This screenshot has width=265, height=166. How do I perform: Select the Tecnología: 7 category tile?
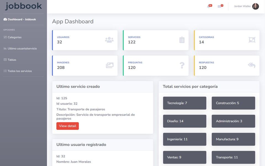click(184, 103)
